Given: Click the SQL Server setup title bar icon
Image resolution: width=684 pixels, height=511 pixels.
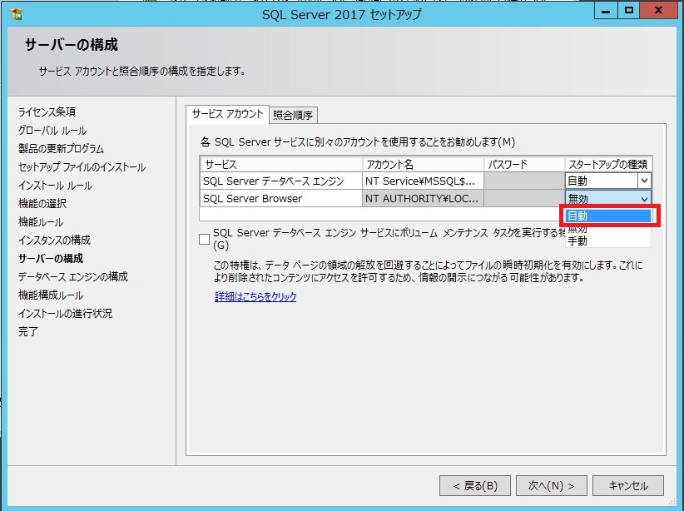Looking at the screenshot, I should coord(15,14).
